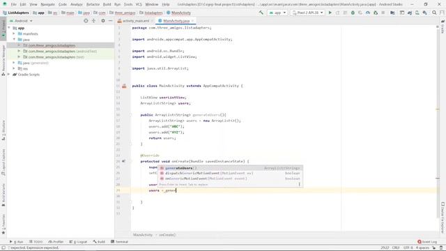This screenshot has width=446, height=251.
Task: Open the Refactor menu
Action: coord(93,4)
